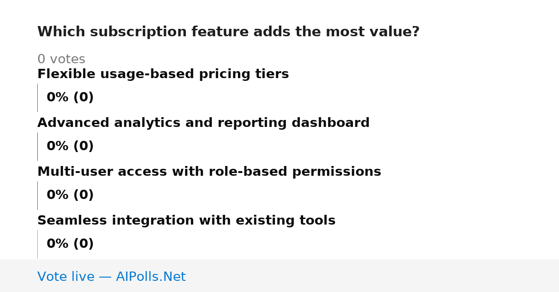
Task: Click the (0) vote count under Flexible pricing
Action: coord(83,98)
